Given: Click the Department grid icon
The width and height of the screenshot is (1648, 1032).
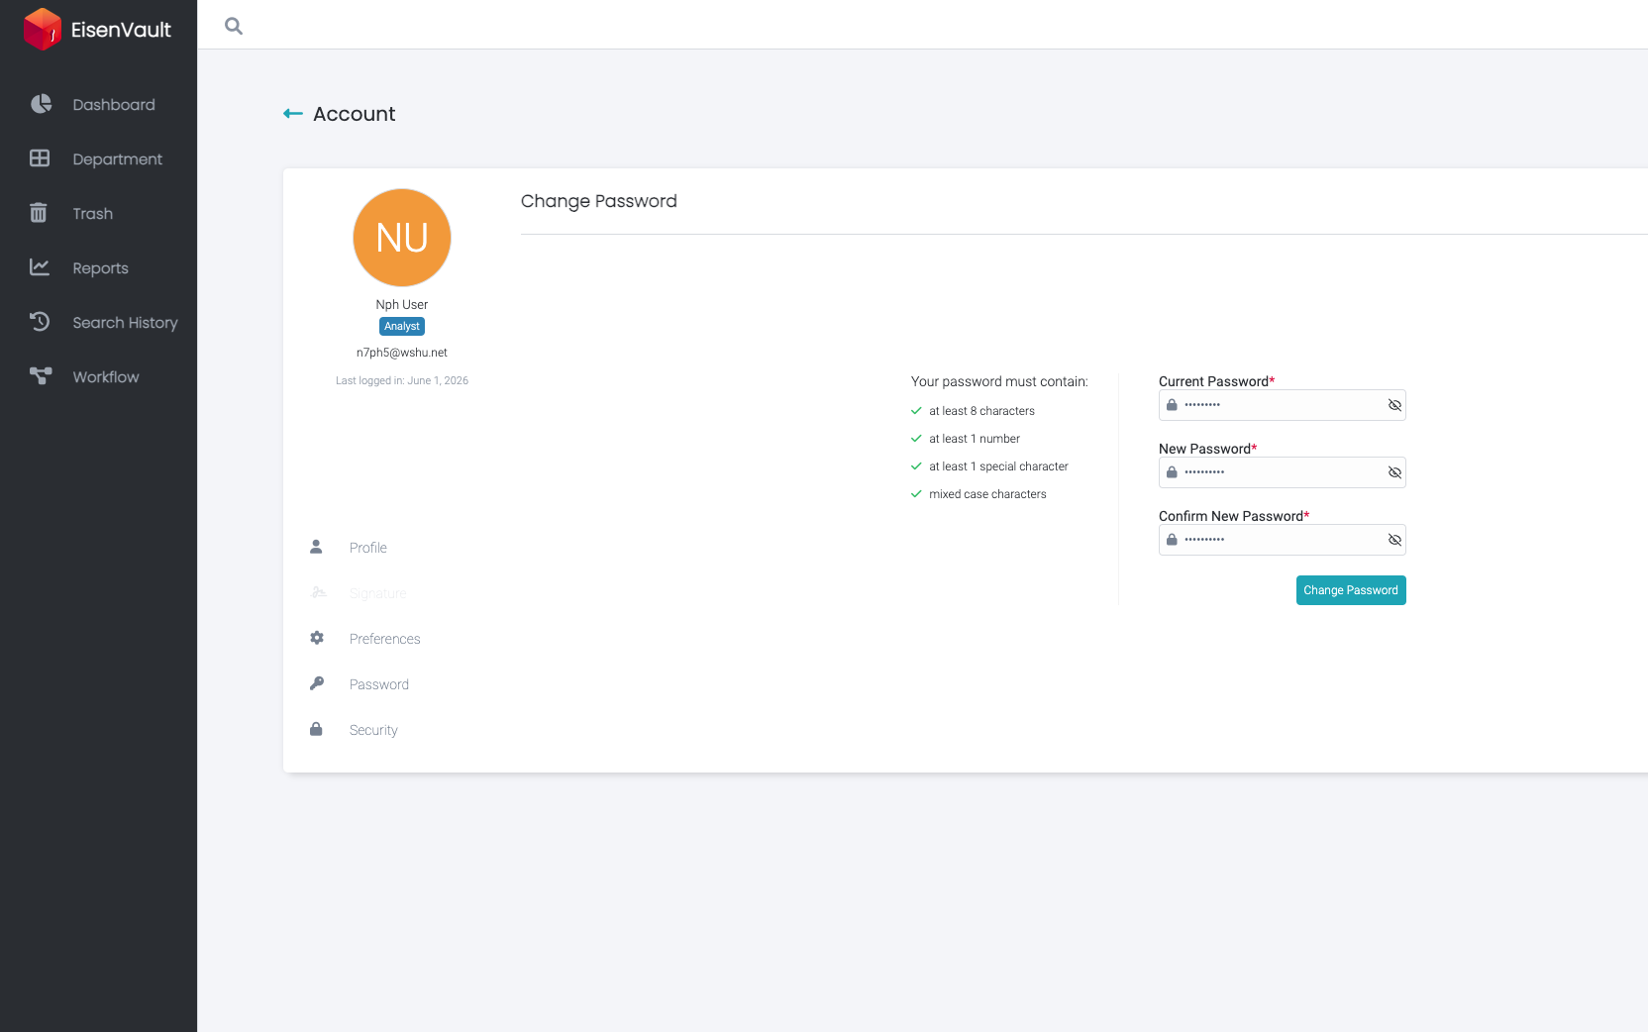Looking at the screenshot, I should pyautogui.click(x=40, y=158).
